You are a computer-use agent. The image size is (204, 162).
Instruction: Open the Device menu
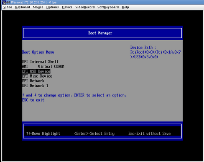pos(67,7)
